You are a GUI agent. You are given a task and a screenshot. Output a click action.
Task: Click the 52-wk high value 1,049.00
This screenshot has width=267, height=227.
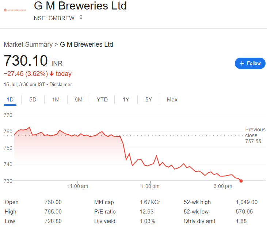pyautogui.click(x=247, y=202)
